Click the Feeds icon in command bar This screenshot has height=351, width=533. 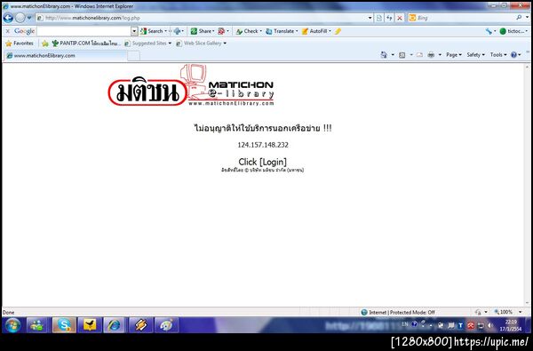point(402,55)
